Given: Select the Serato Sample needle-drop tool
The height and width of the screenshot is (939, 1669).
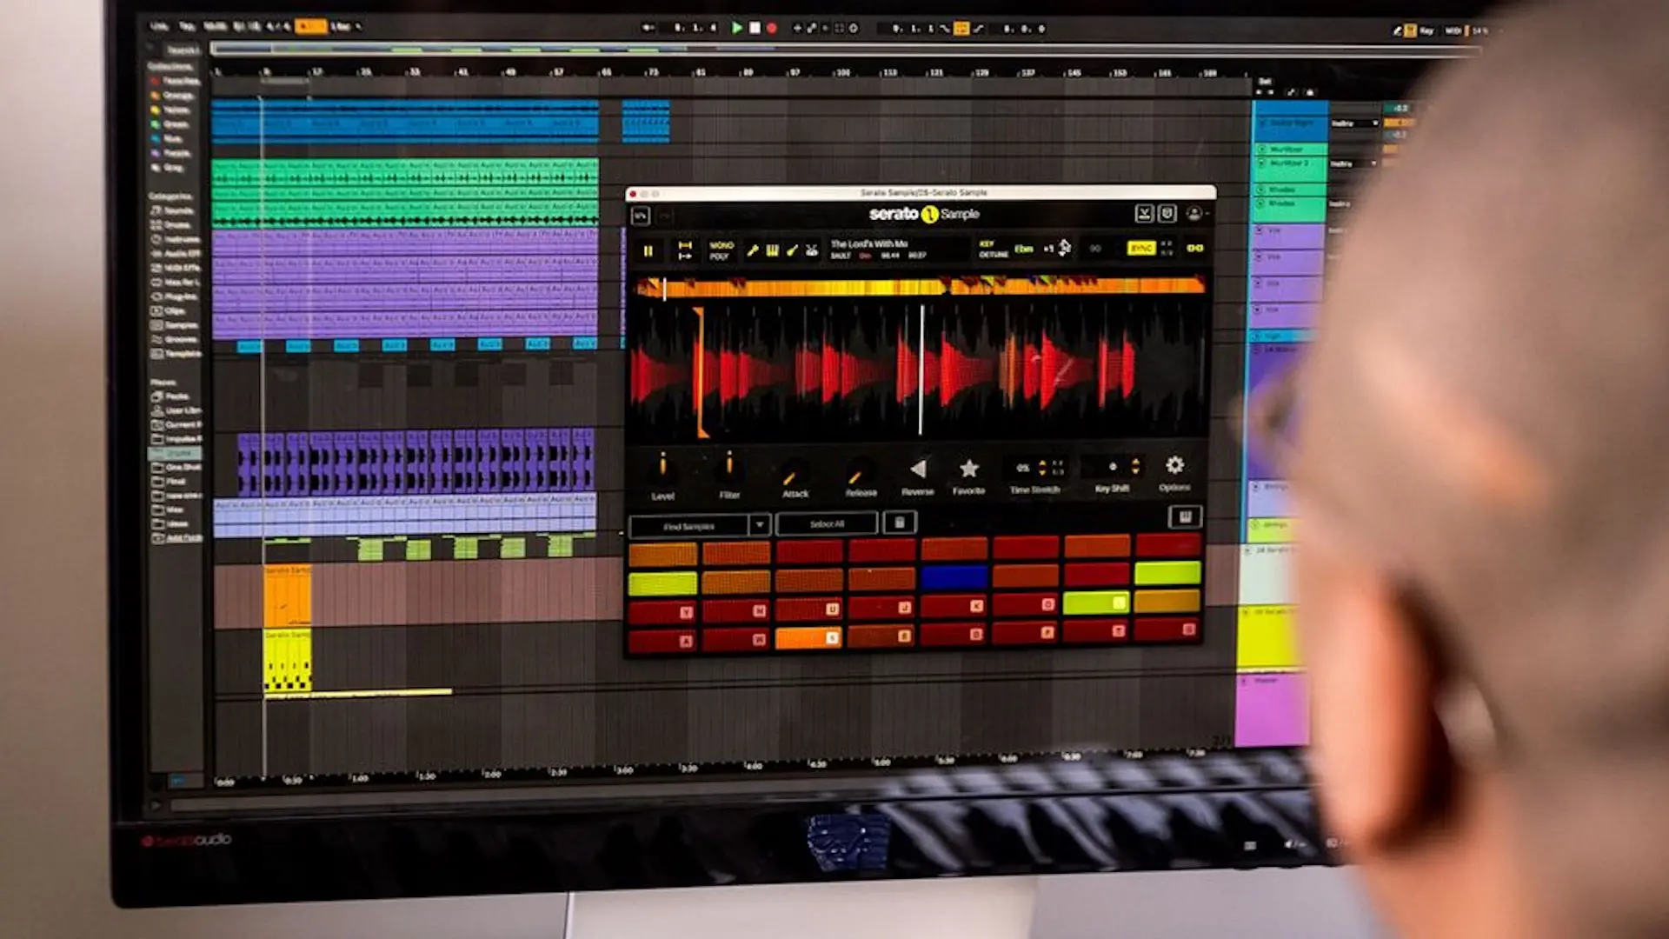Looking at the screenshot, I should tap(753, 250).
